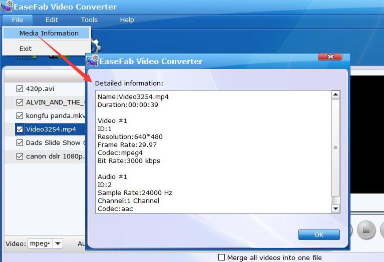Click the Duration:00:00:39 line
The image size is (384, 262).
128,105
